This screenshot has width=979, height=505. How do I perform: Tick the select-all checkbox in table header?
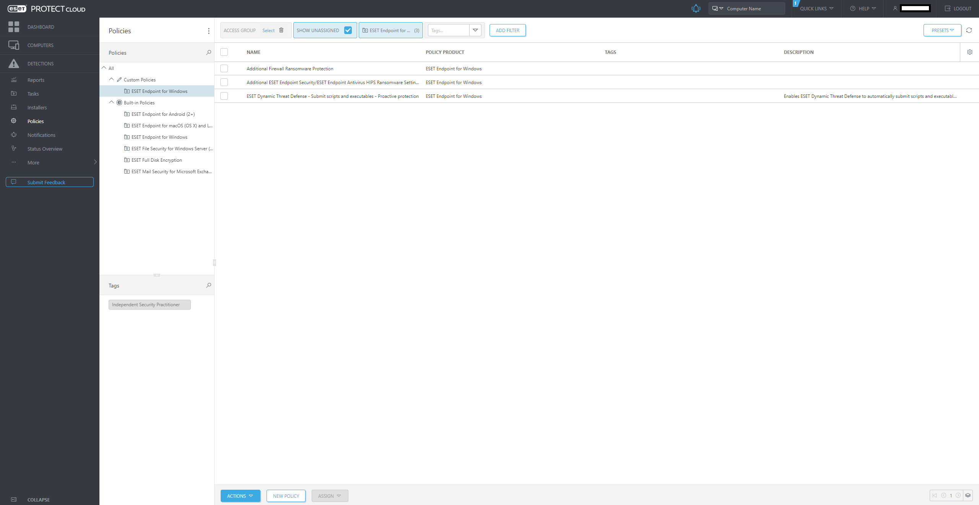[x=224, y=52]
